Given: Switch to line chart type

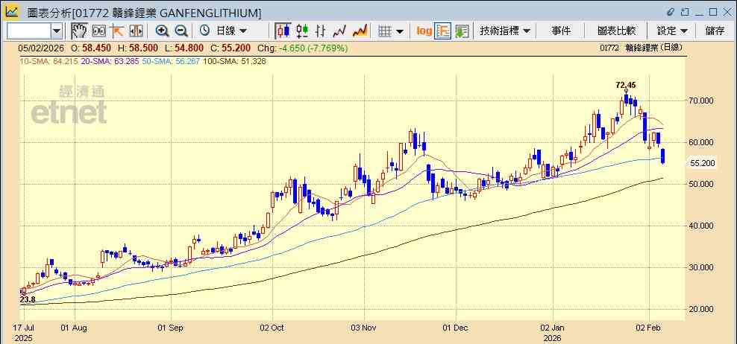Looking at the screenshot, I should 339,31.
